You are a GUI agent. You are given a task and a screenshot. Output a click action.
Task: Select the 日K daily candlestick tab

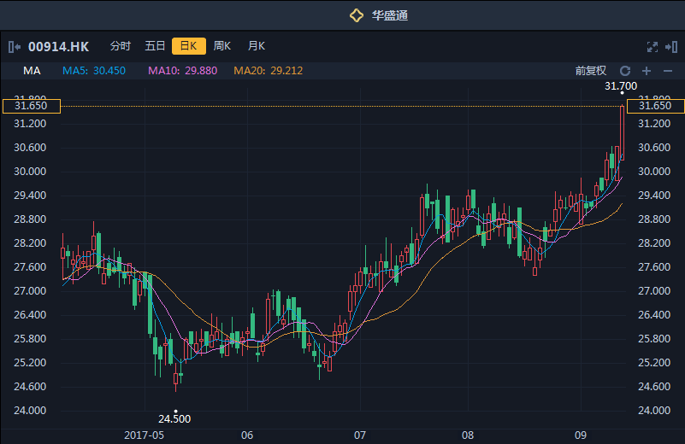click(x=188, y=46)
